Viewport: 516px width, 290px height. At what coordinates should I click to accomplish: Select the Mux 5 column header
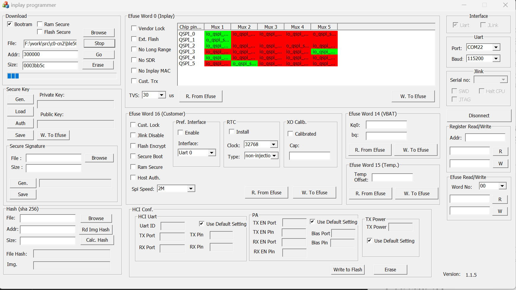(x=324, y=27)
